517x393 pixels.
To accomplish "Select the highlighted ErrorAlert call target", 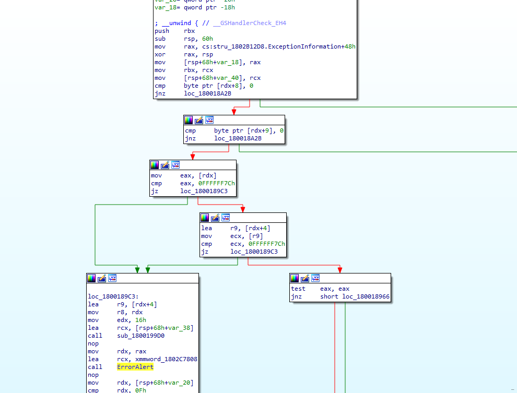I will pyautogui.click(x=135, y=367).
